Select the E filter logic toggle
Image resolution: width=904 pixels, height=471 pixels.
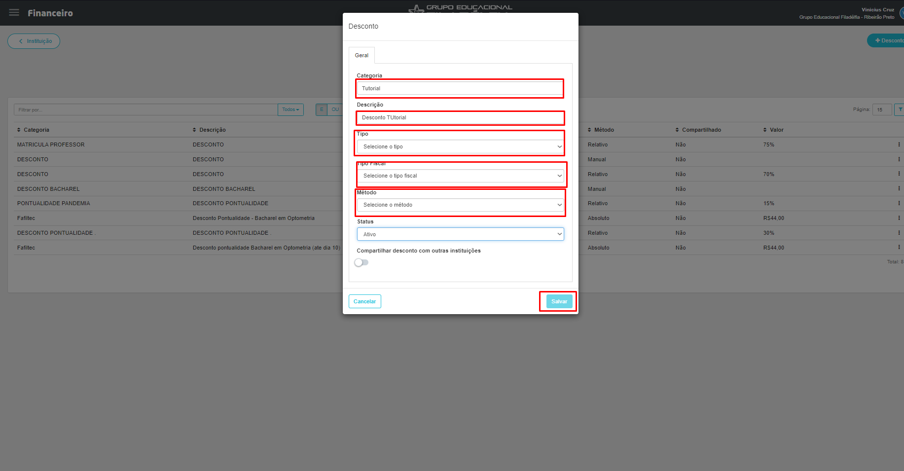click(x=322, y=109)
